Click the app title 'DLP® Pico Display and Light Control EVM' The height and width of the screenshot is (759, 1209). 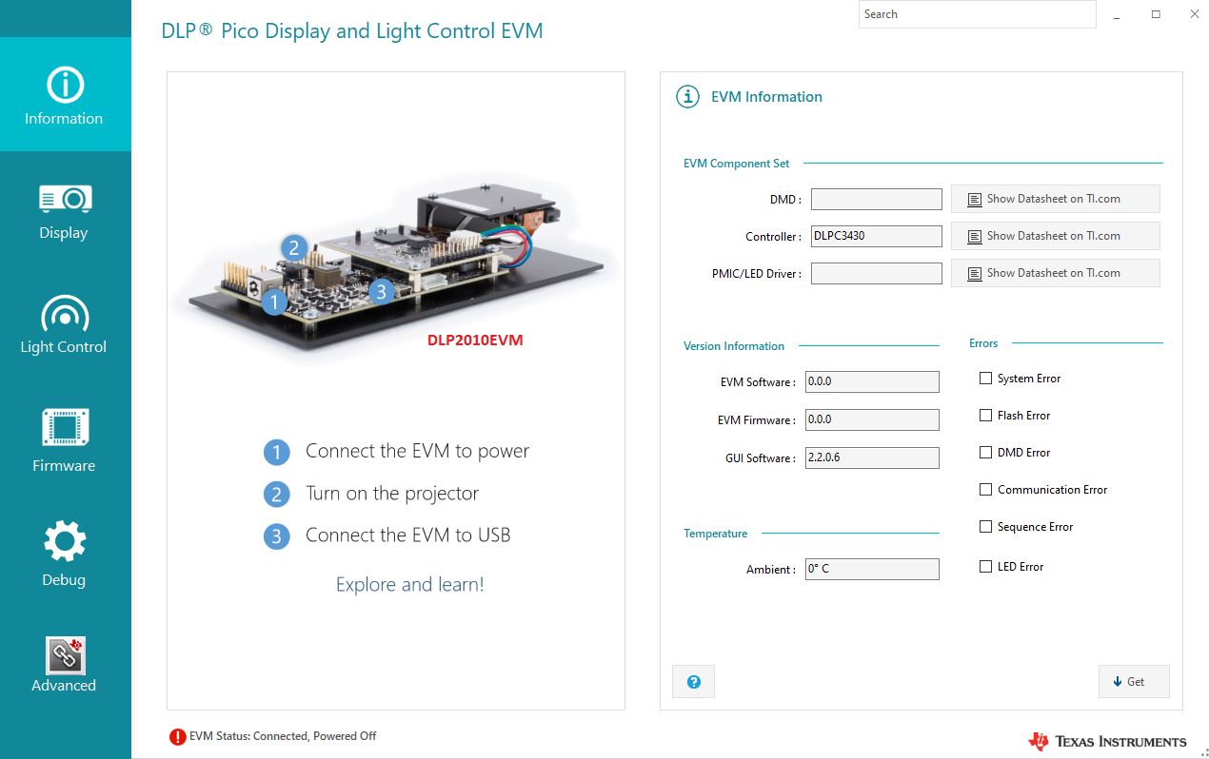(x=352, y=30)
